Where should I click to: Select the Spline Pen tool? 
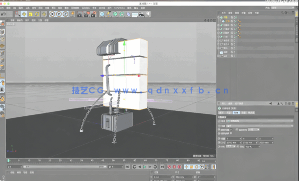click(x=109, y=14)
